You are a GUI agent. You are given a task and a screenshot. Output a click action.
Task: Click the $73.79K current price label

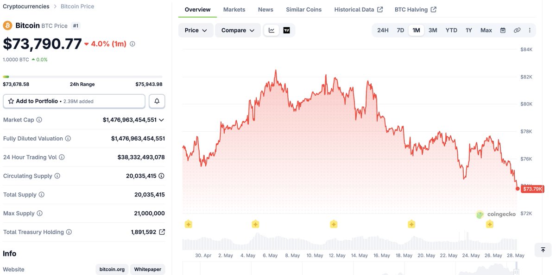532,189
